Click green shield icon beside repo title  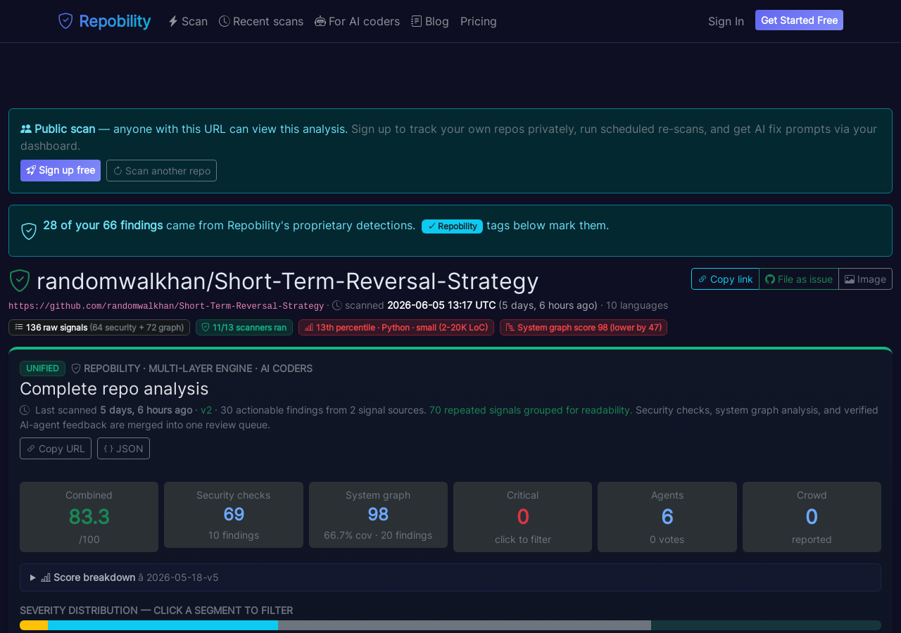[x=20, y=281]
